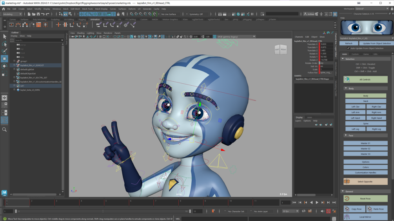Click the Save Scene disk icon
Viewport: 394px width, 221px height.
pos(38,14)
